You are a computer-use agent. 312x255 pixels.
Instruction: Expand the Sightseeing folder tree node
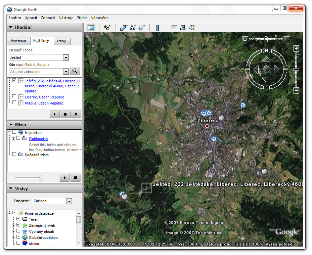coord(13,139)
